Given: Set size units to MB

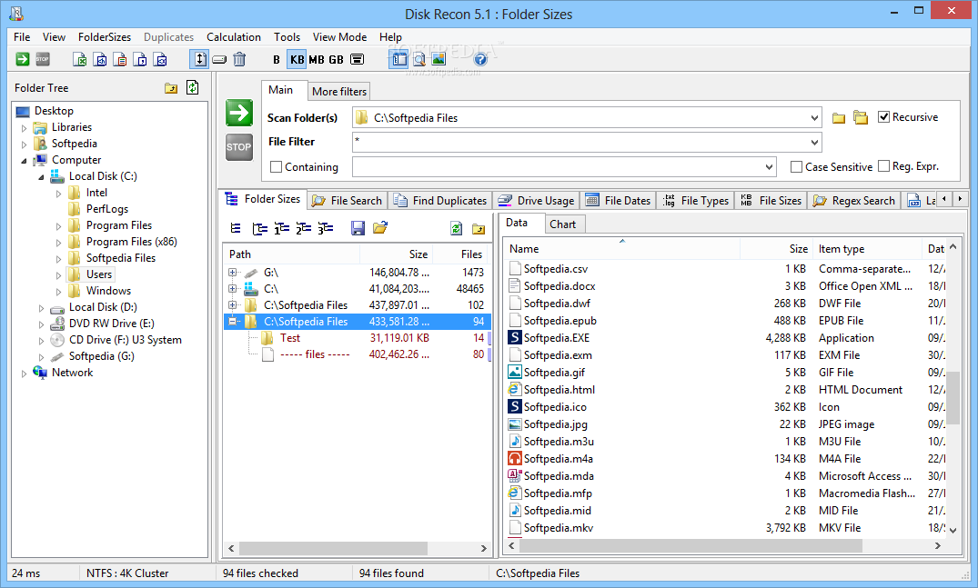Looking at the screenshot, I should coord(317,60).
